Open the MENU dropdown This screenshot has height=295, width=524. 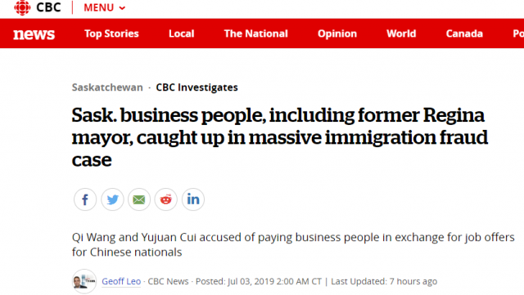[x=104, y=7]
